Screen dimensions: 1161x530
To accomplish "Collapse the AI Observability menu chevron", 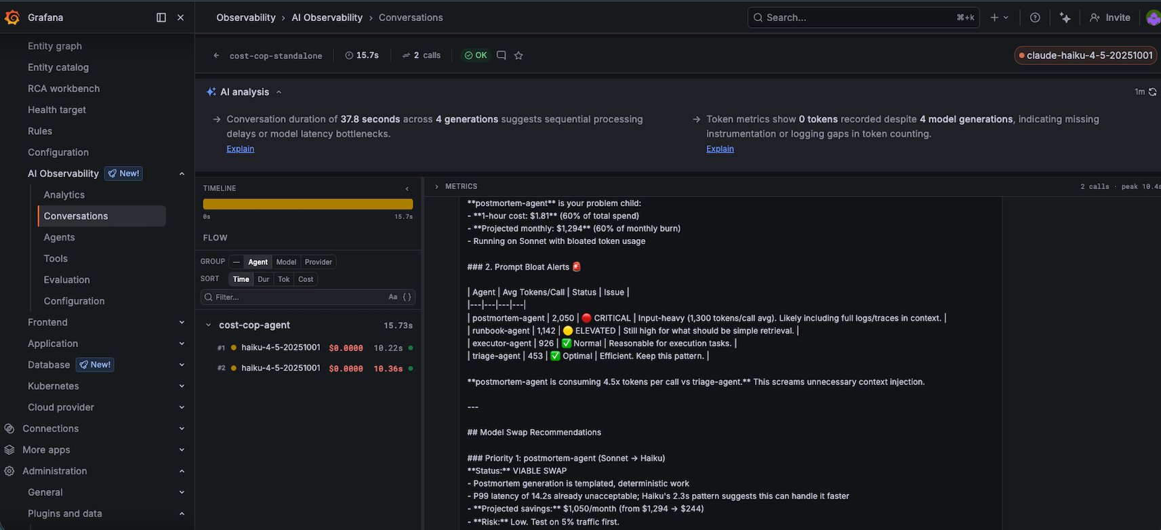I will point(182,174).
